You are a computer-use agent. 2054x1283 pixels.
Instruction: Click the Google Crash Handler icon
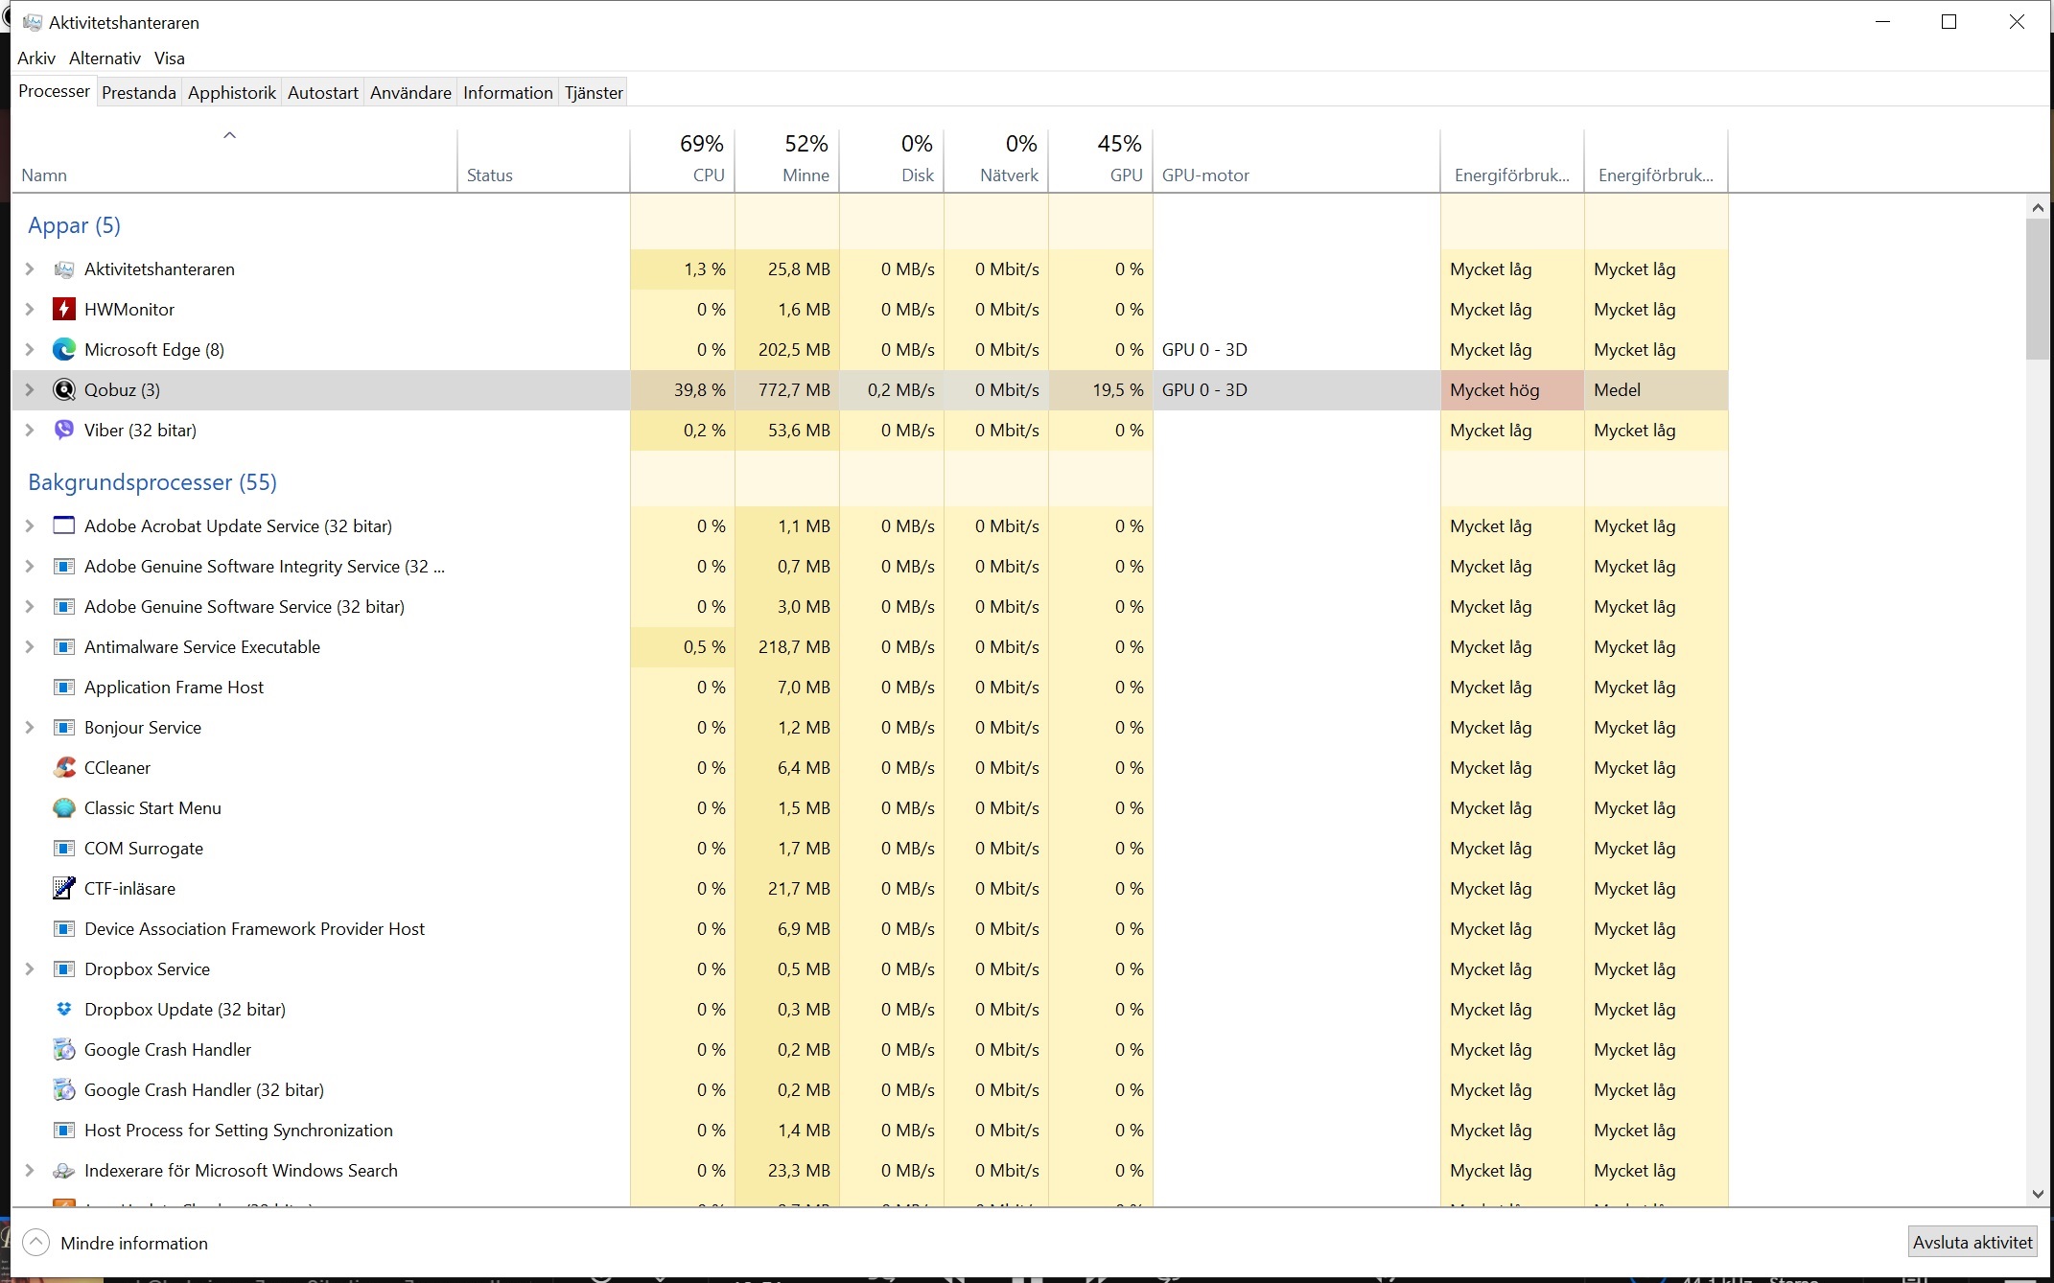click(x=64, y=1050)
